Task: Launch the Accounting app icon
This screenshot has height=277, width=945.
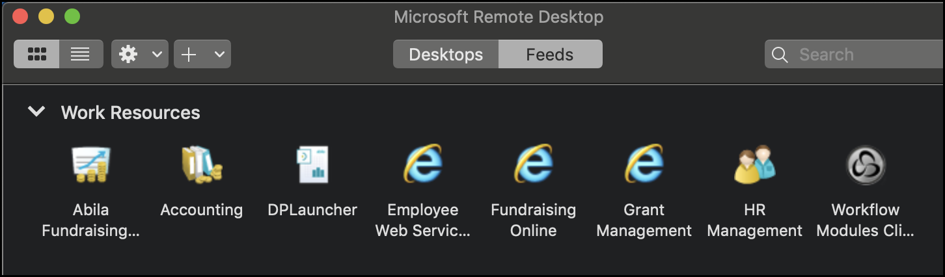Action: tap(201, 165)
